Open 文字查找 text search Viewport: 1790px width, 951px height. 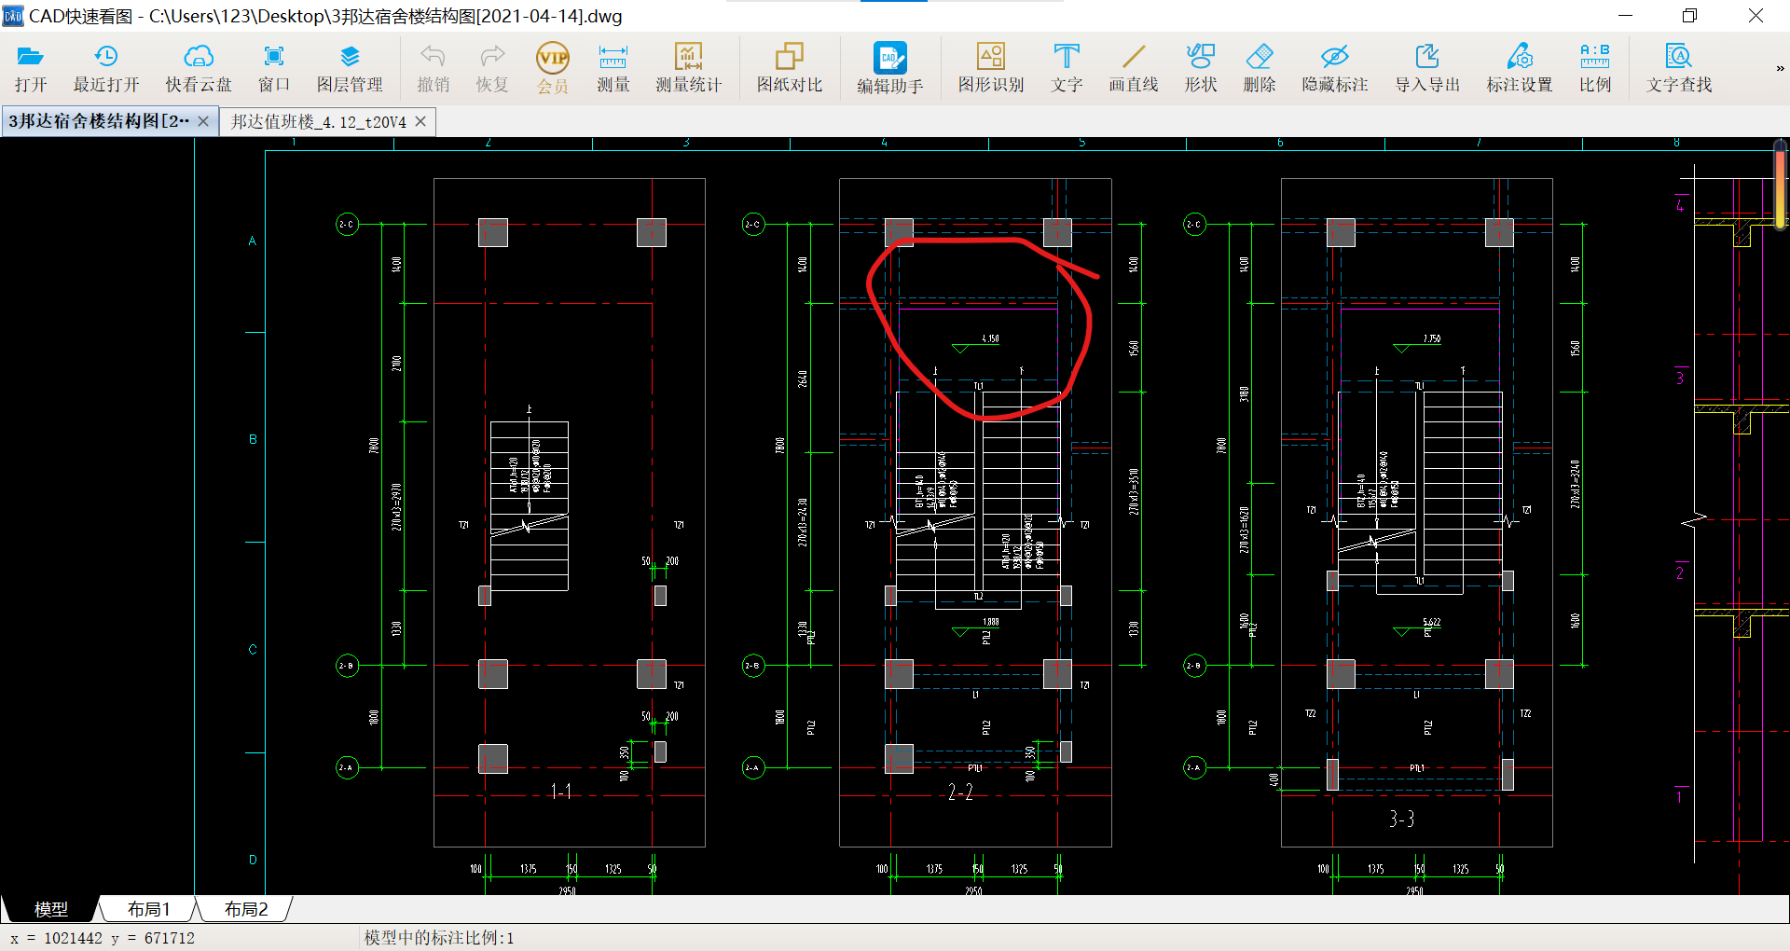pyautogui.click(x=1679, y=69)
